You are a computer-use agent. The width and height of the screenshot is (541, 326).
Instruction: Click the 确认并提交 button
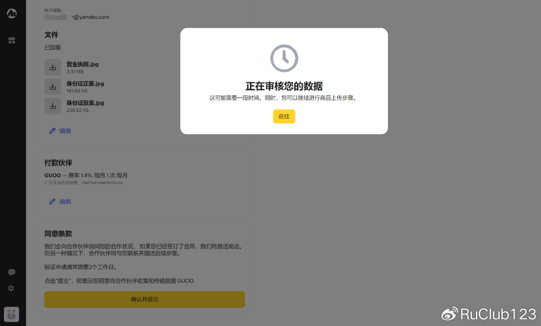click(145, 299)
